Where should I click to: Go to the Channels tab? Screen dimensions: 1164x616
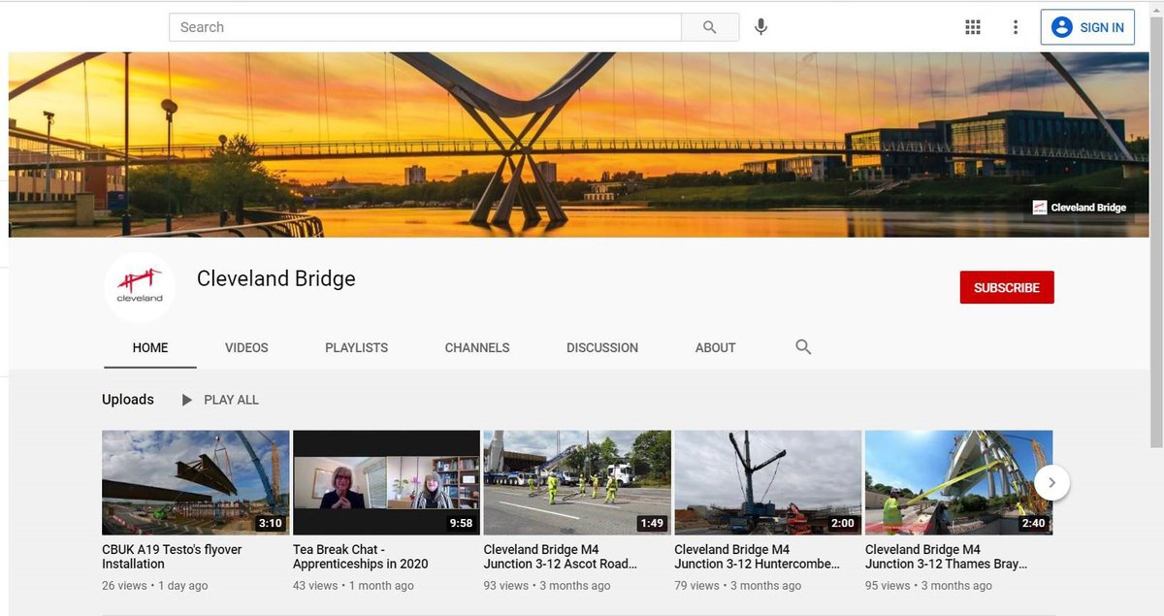click(x=477, y=347)
